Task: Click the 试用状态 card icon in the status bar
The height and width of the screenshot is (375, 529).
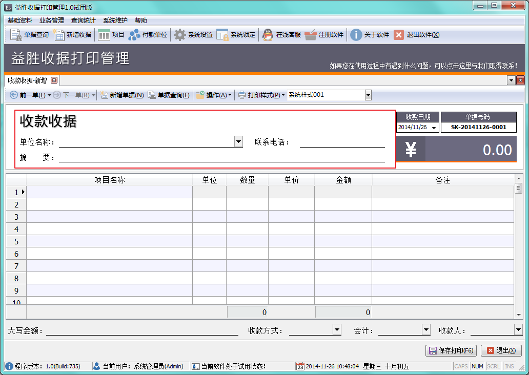Action: (x=195, y=366)
